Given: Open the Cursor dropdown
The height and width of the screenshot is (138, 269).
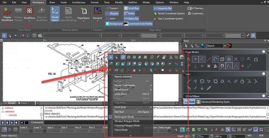Looking at the screenshot, I should tap(112, 8).
